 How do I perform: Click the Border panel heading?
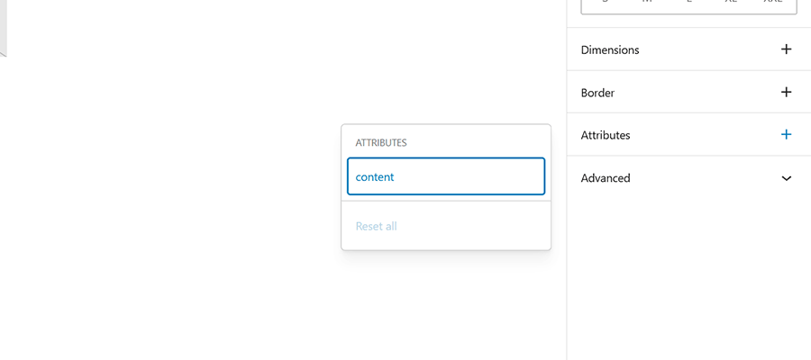tap(597, 93)
